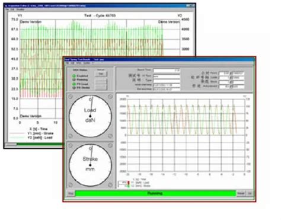Click the red Y1 Load legend swatch

[128, 183]
